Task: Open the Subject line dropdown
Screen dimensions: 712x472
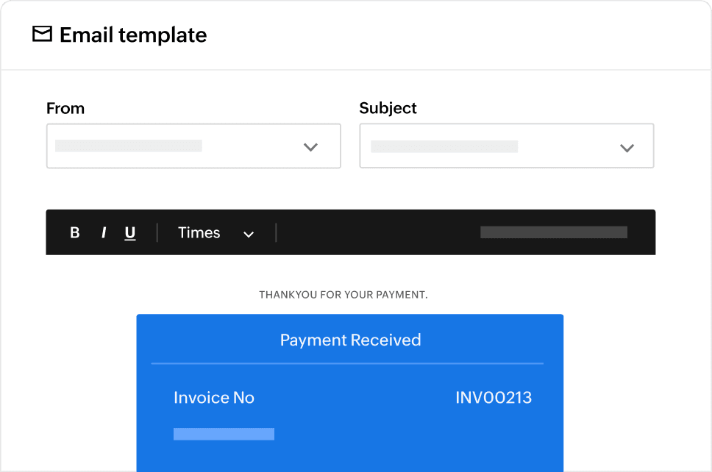Action: point(627,146)
